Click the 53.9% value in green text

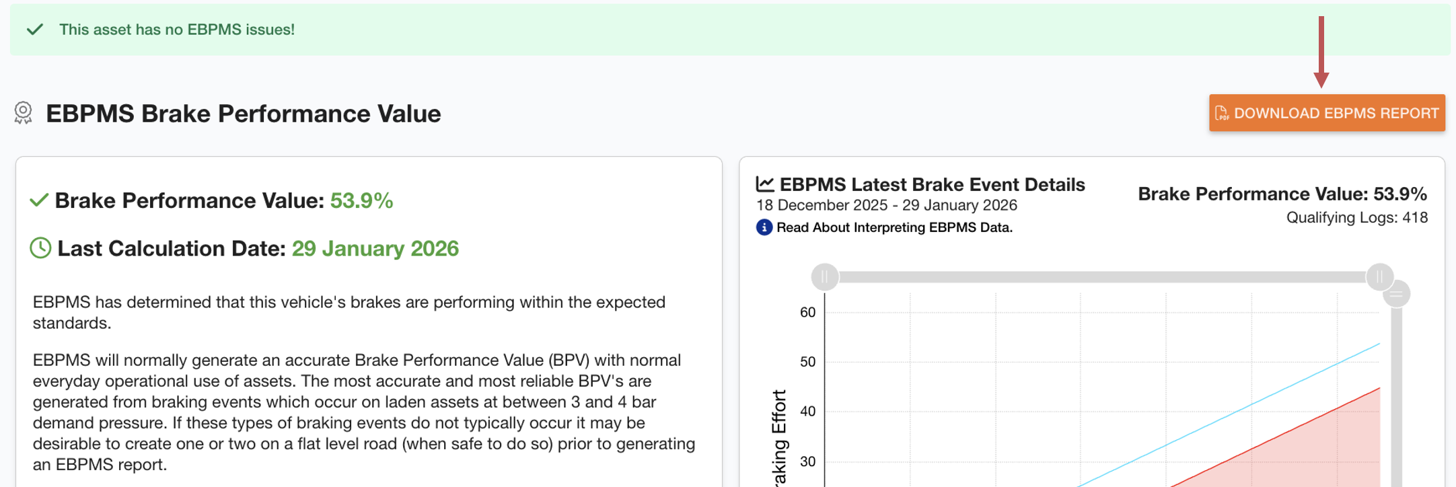click(361, 200)
